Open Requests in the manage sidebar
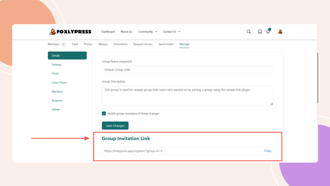 click(57, 100)
